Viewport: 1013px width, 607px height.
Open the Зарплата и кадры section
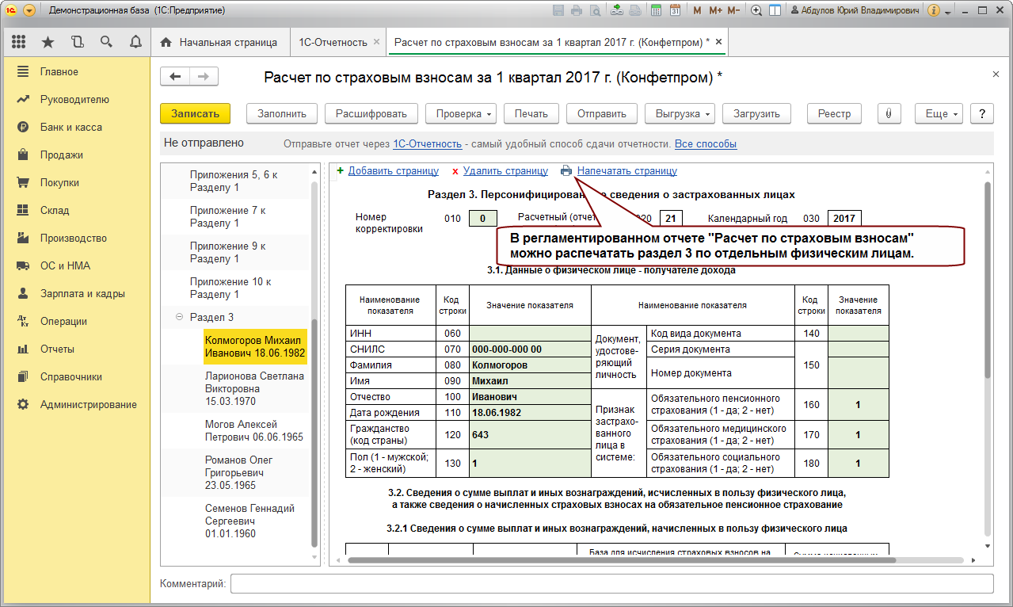tap(82, 293)
